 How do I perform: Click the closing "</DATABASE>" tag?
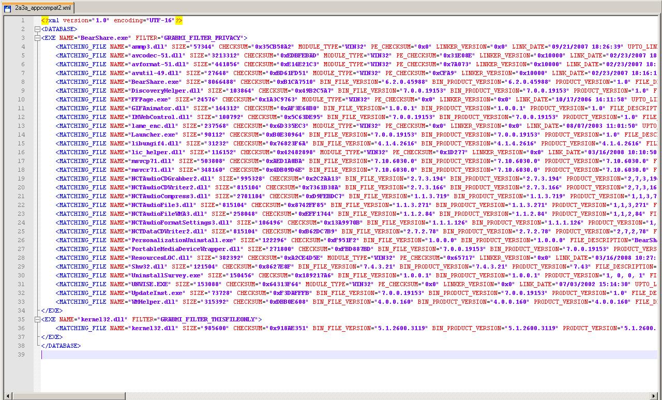pos(61,346)
